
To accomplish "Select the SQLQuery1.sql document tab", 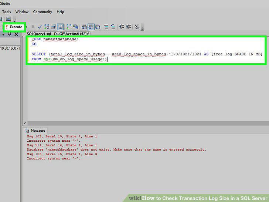I will [58, 34].
